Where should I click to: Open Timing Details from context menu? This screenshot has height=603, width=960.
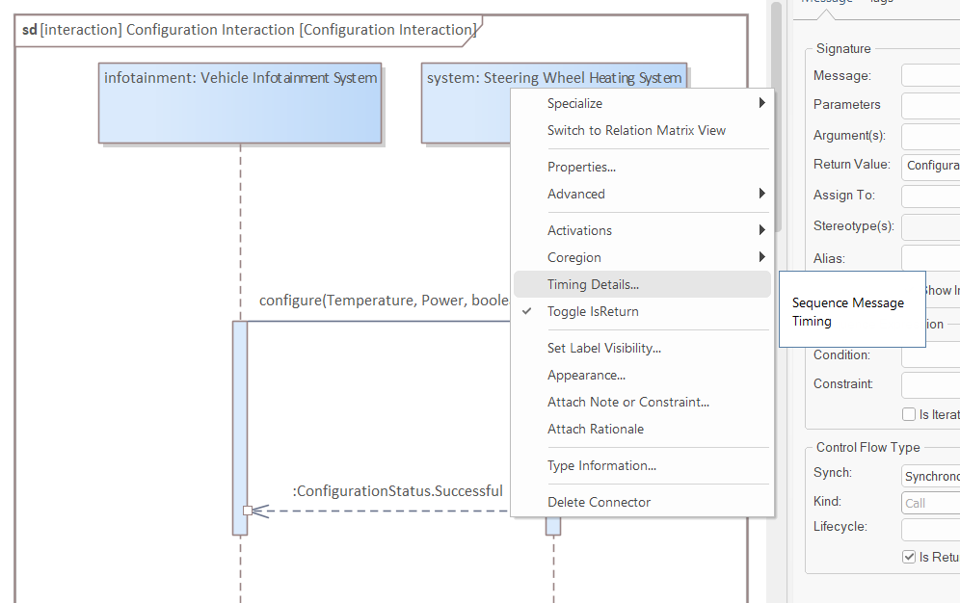coord(593,284)
